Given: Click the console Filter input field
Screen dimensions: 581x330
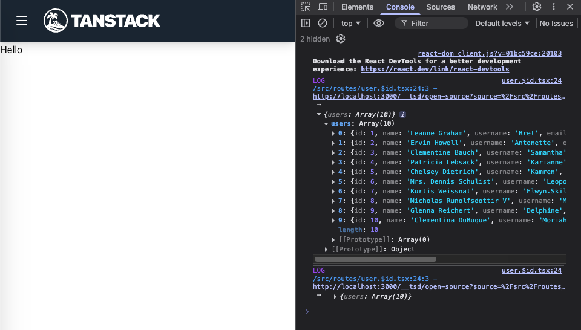Looking at the screenshot, I should pyautogui.click(x=432, y=24).
